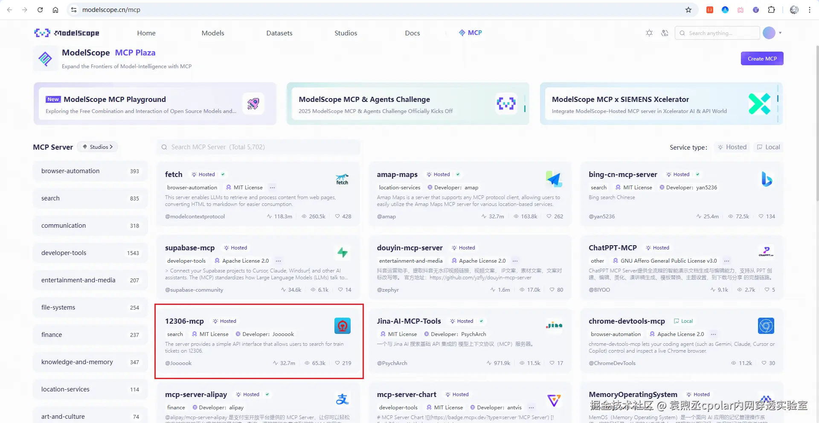Open the SIEMENS Xcelerator banner
The width and height of the screenshot is (819, 423).
point(662,104)
